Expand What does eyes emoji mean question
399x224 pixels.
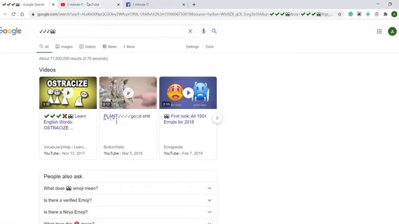pos(128,189)
